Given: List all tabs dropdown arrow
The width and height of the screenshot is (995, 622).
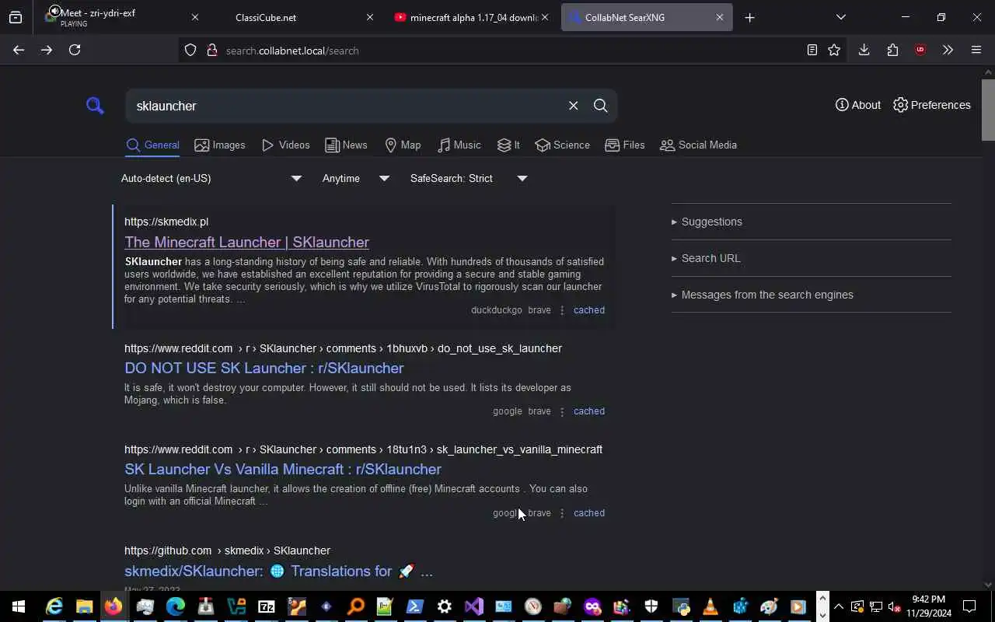Looking at the screenshot, I should tap(841, 17).
